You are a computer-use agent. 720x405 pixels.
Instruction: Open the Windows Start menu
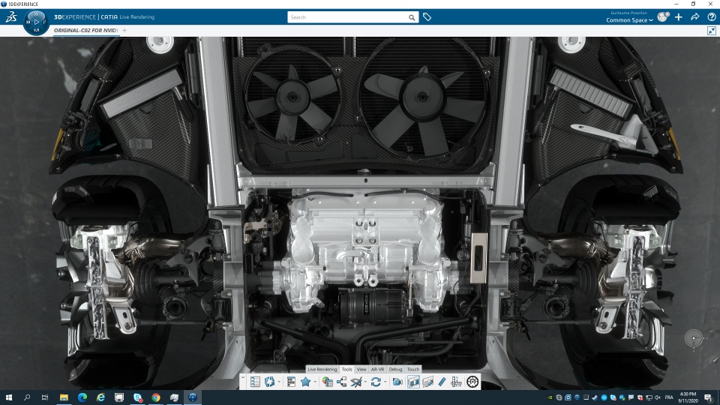[9, 397]
